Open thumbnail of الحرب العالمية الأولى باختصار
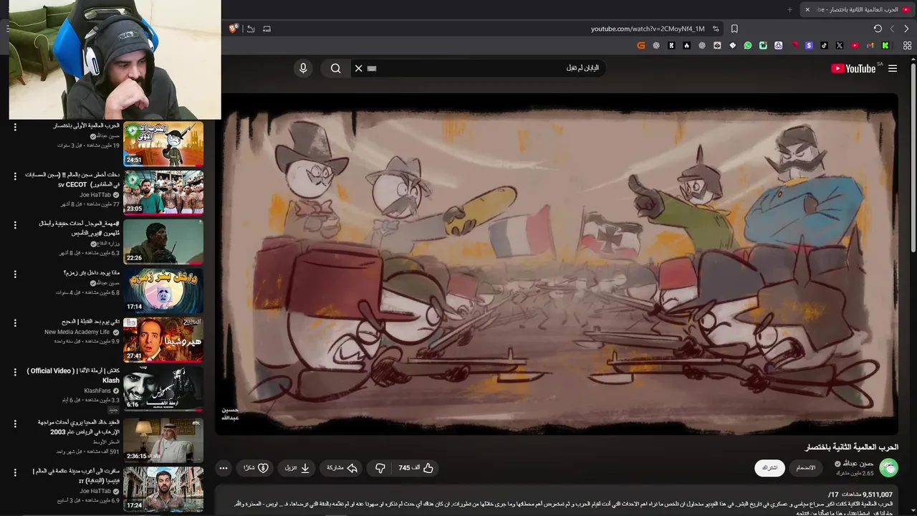The height and width of the screenshot is (516, 917). tap(163, 143)
